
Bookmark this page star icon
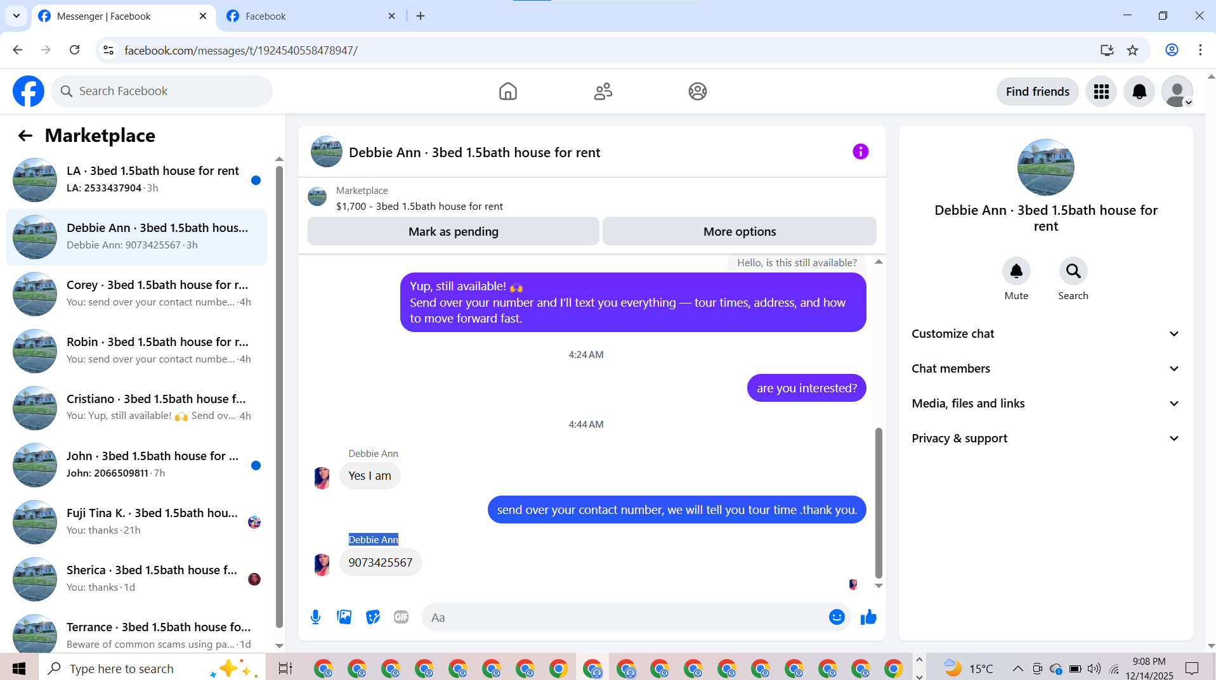click(1132, 50)
